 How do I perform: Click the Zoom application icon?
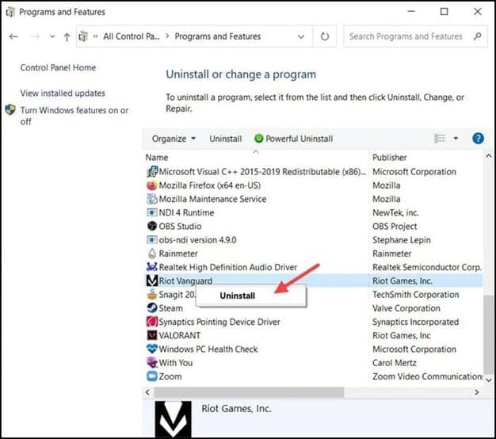click(x=152, y=376)
